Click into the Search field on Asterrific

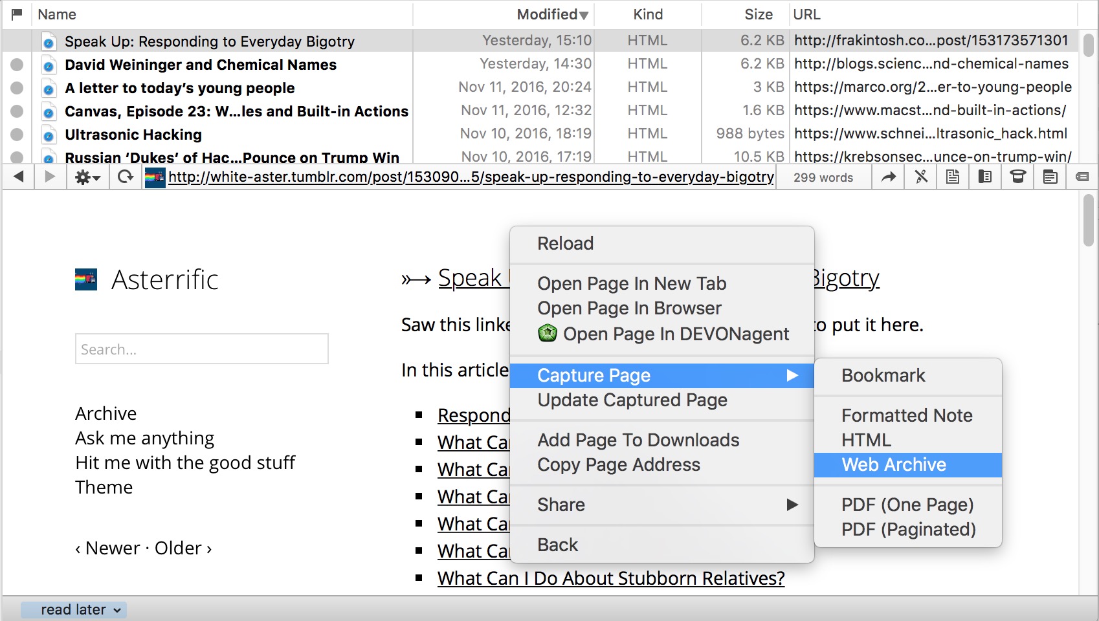(201, 349)
